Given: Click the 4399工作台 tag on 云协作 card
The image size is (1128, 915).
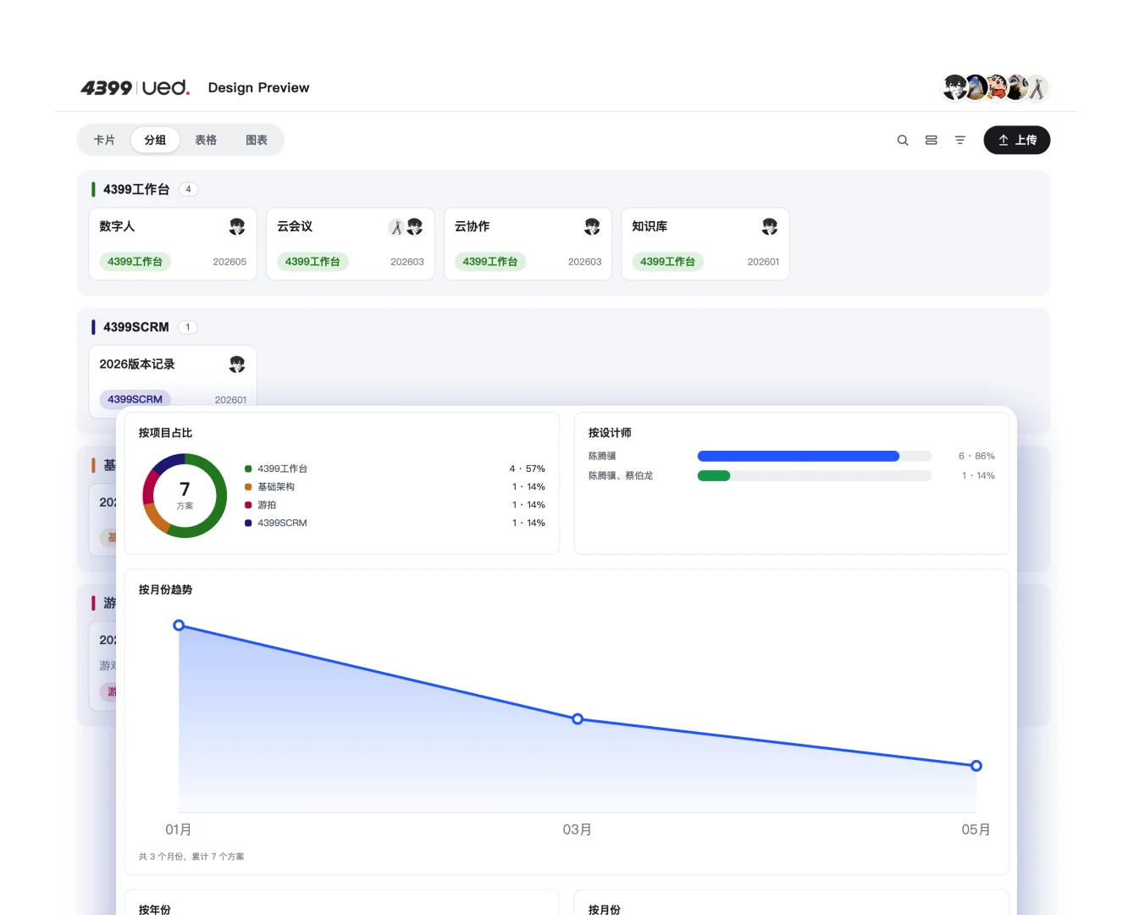Looking at the screenshot, I should click(489, 262).
